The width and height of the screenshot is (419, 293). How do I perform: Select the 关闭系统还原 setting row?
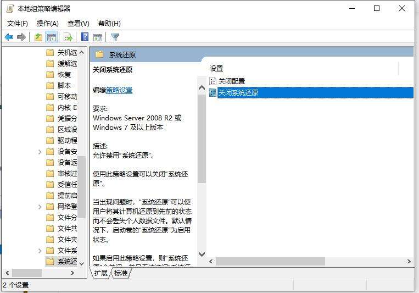[311, 92]
